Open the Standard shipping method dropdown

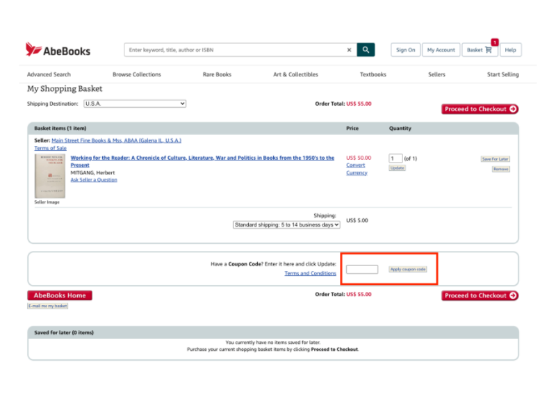click(286, 224)
